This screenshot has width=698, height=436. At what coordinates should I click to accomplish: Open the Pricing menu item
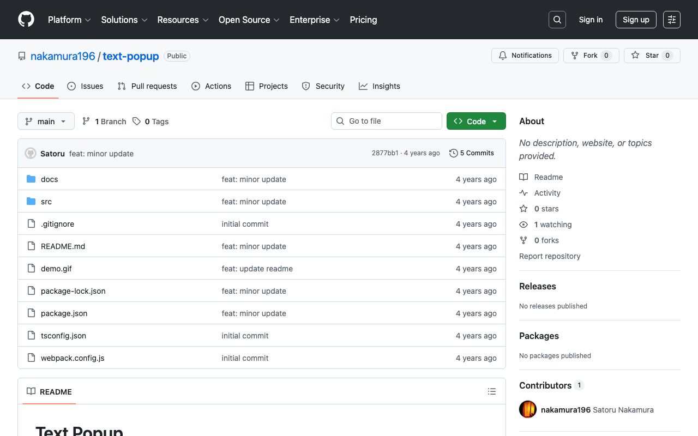363,20
